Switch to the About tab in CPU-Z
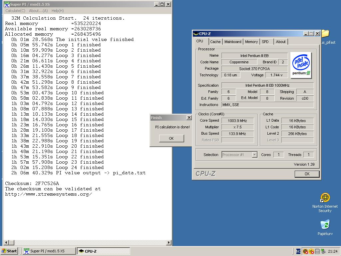The width and height of the screenshot is (341, 256). [280, 42]
